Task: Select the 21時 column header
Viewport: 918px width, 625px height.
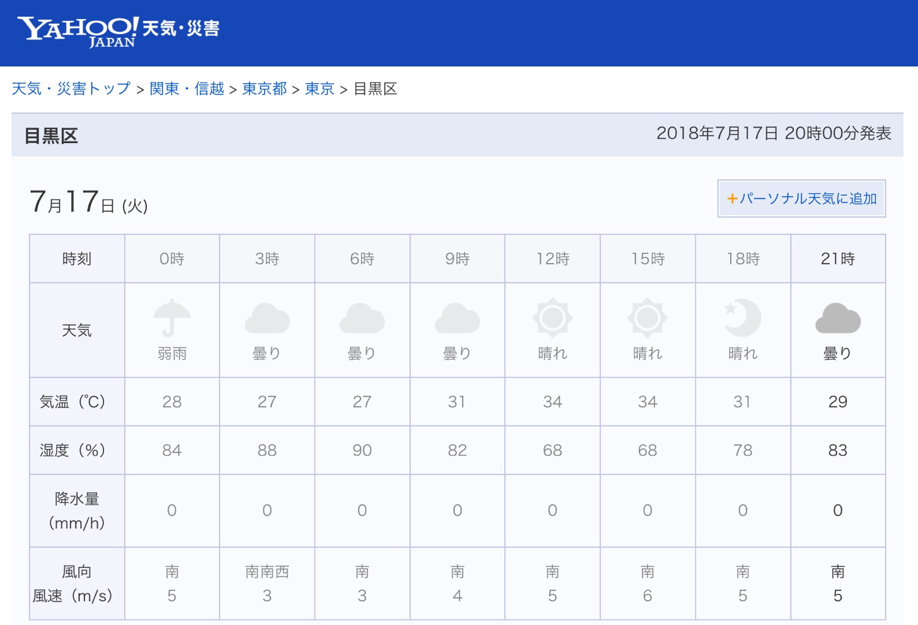Action: point(838,259)
